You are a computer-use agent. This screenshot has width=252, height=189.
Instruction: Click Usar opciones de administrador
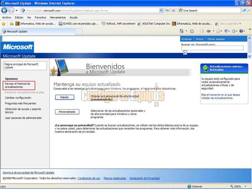pyautogui.click(x=23, y=118)
